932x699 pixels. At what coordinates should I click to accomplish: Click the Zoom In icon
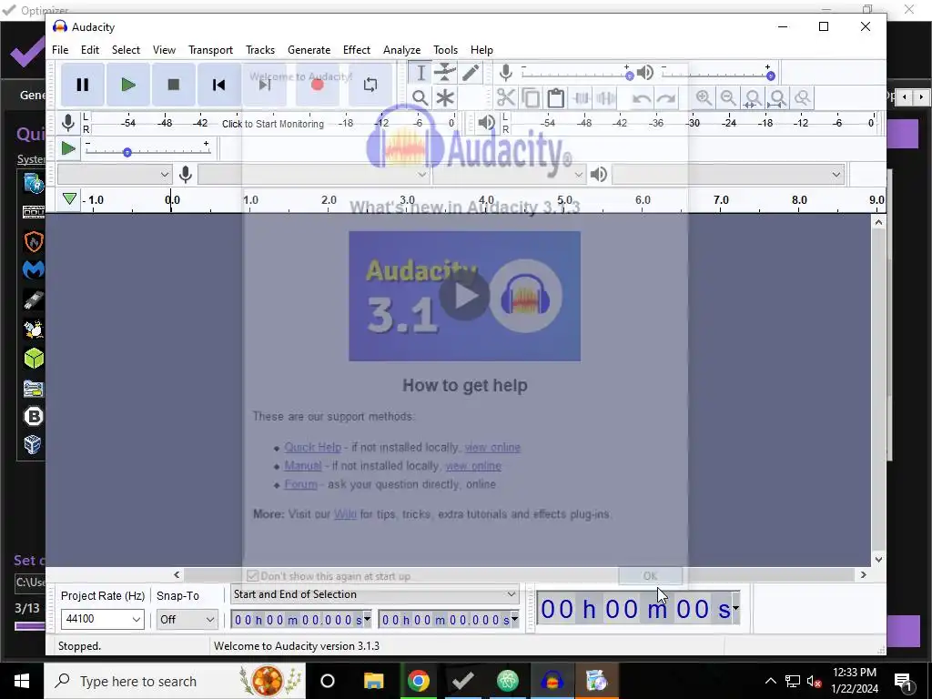(704, 97)
